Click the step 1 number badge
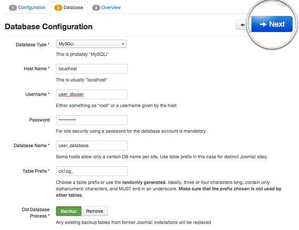 [13, 8]
